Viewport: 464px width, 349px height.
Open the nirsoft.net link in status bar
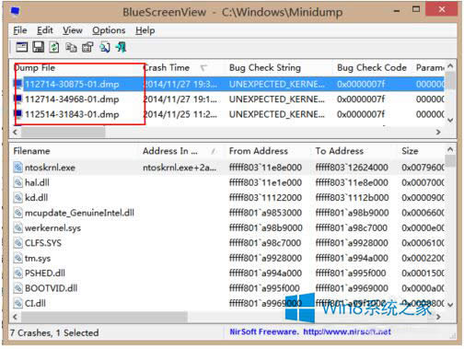(x=347, y=332)
